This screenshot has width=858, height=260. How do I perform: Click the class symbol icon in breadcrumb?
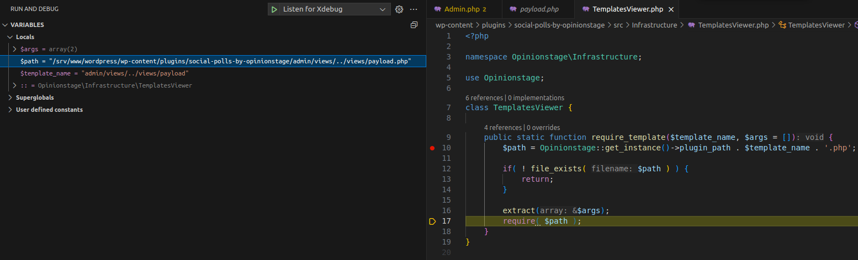782,25
